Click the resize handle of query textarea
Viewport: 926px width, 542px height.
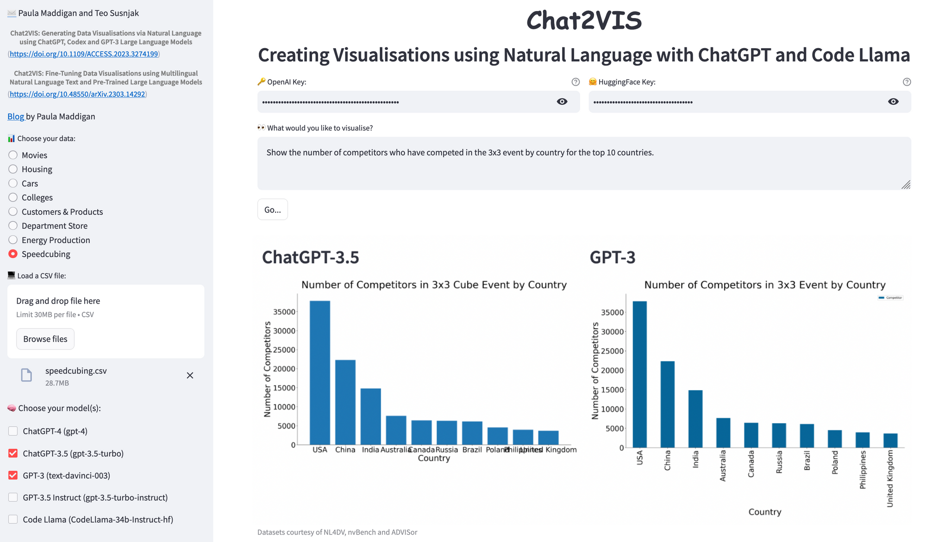coord(906,185)
